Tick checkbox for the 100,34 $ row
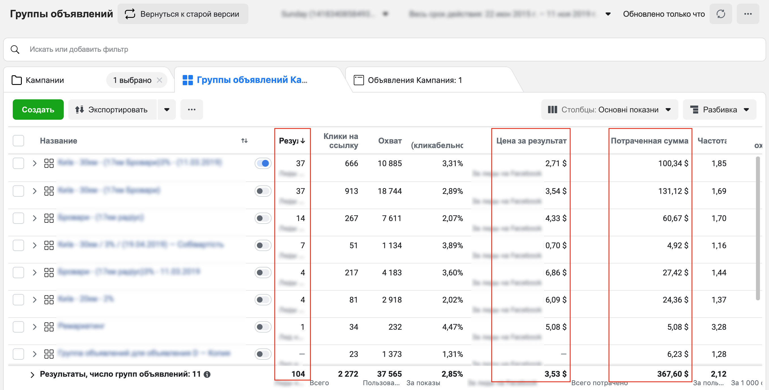The image size is (769, 390). point(18,163)
